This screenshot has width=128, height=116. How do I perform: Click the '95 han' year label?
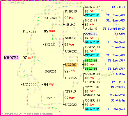point(49,31)
